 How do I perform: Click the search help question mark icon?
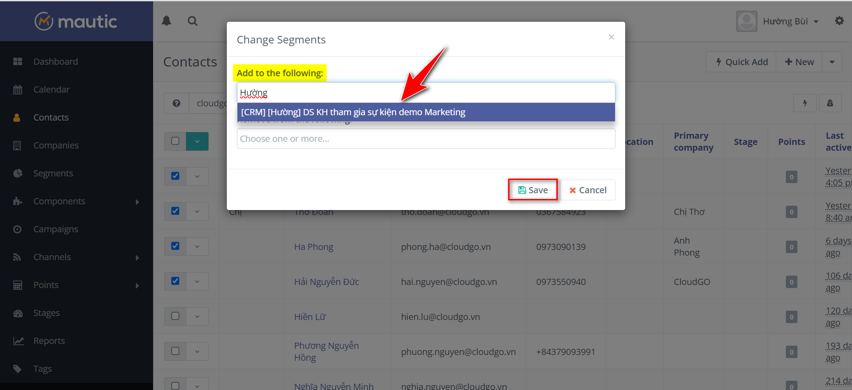pos(176,103)
